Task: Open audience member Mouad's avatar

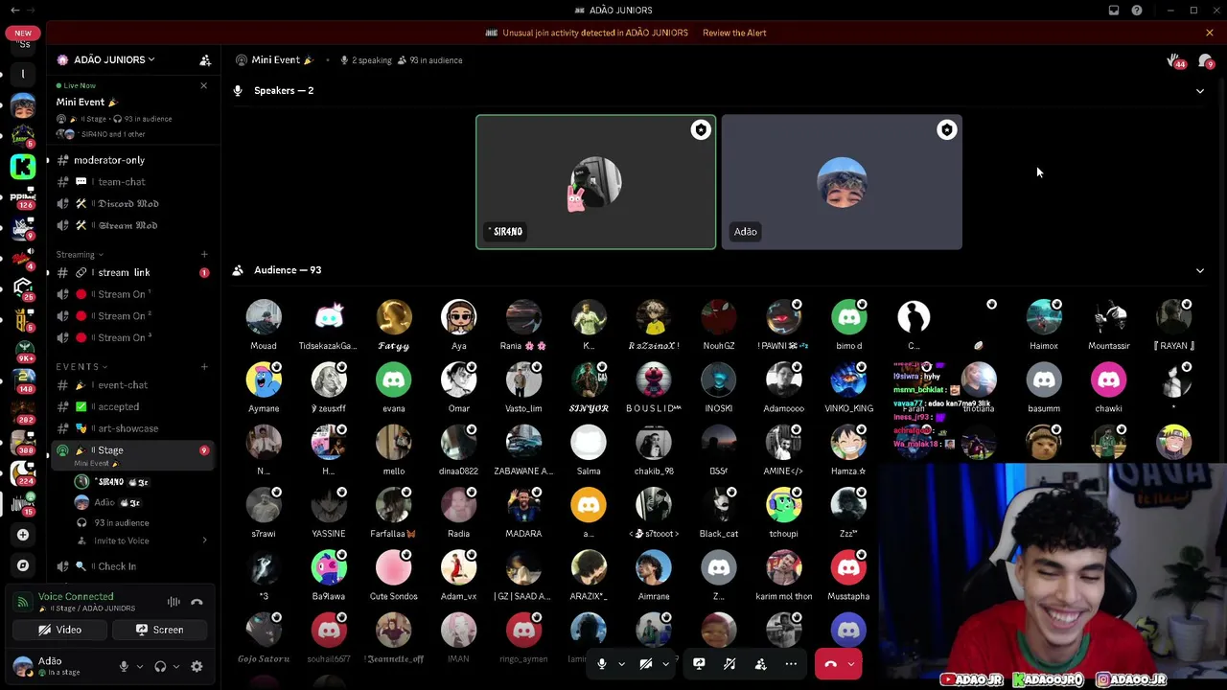Action: coord(264,318)
